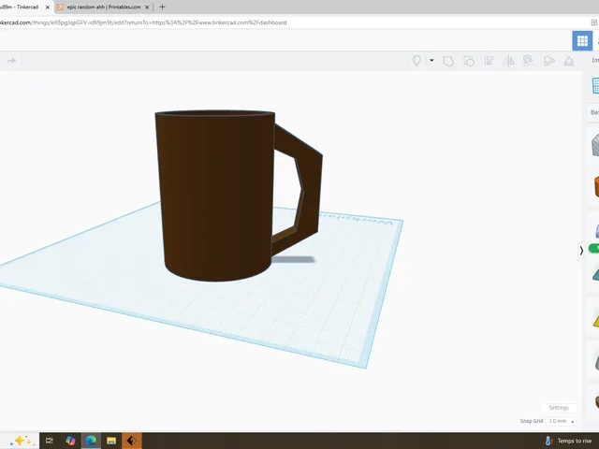
Task: Open a new browser tab with plus
Action: (x=162, y=7)
